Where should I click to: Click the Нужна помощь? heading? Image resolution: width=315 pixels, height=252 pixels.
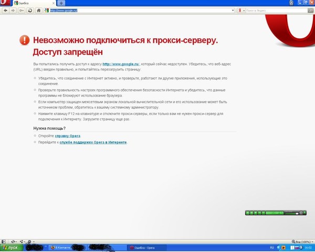coord(49,128)
